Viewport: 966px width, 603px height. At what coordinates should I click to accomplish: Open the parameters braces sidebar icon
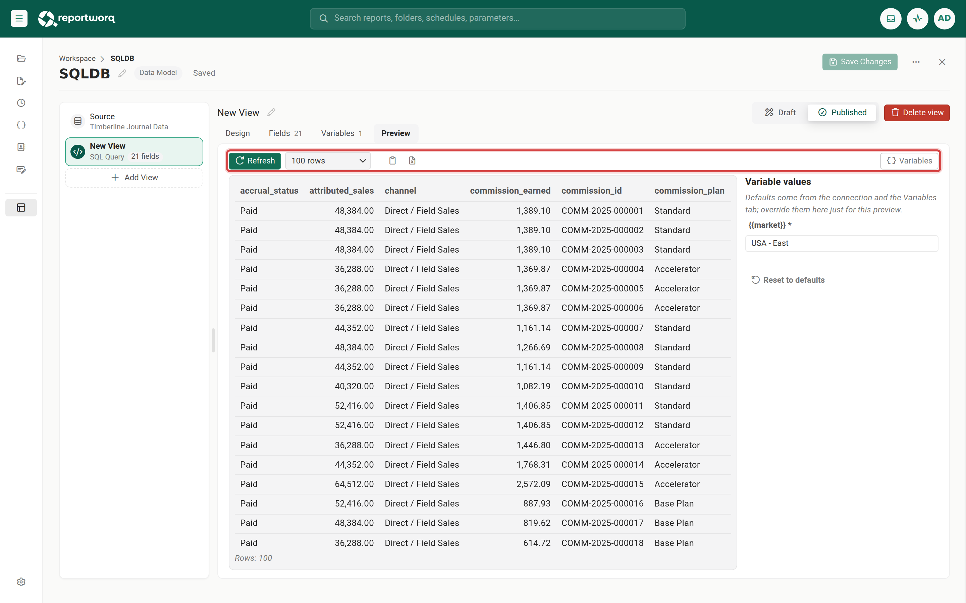tap(21, 125)
